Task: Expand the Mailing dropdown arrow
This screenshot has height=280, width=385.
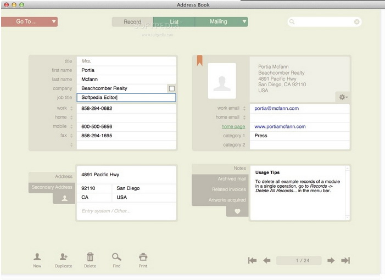Action: point(244,21)
